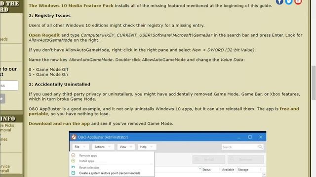This screenshot has height=177, width=316.
Task: Click the '3: Accidentally Uninstalled' heading
Action: pyautogui.click(x=59, y=84)
